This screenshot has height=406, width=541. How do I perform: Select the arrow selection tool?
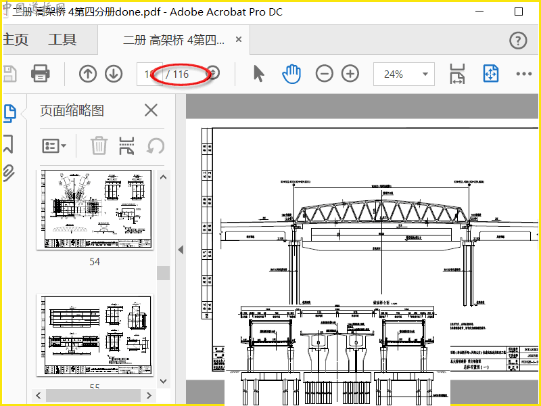click(x=259, y=74)
